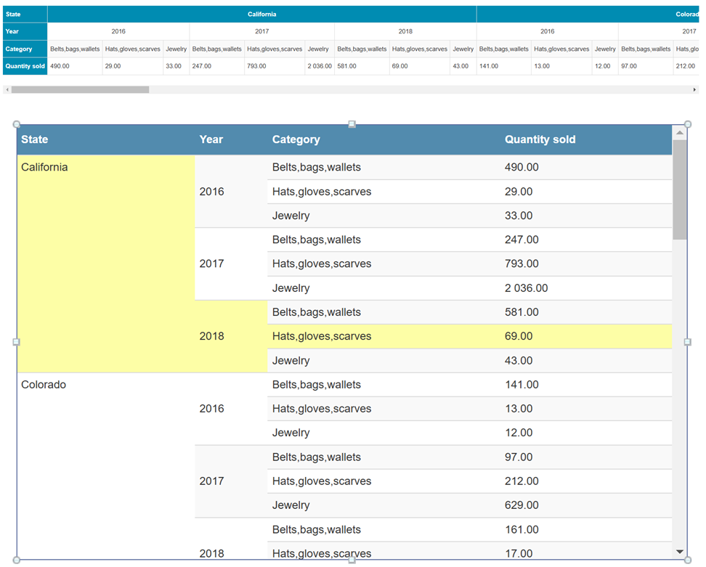
Task: Click the down arrow of the vertical scrollbar
Action: click(680, 552)
